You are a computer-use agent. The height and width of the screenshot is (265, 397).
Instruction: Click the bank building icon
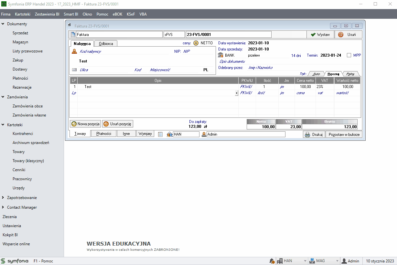(221, 55)
